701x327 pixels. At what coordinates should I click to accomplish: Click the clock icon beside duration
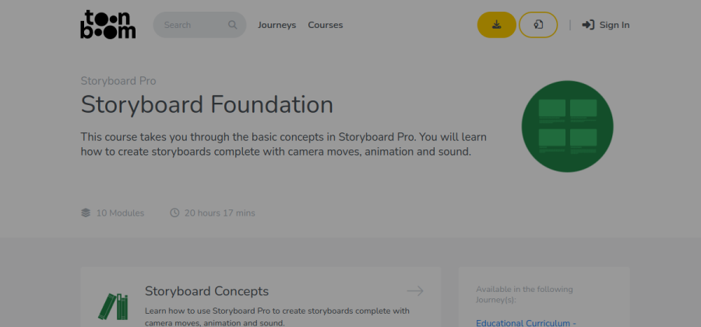pos(174,213)
